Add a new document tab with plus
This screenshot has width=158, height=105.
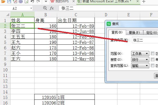[144, 1]
